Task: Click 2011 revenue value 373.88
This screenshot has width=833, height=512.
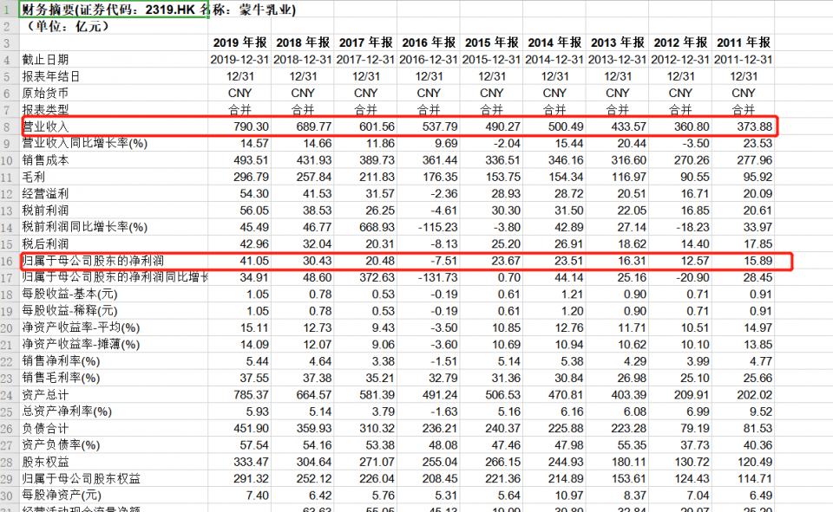Action: pos(754,126)
